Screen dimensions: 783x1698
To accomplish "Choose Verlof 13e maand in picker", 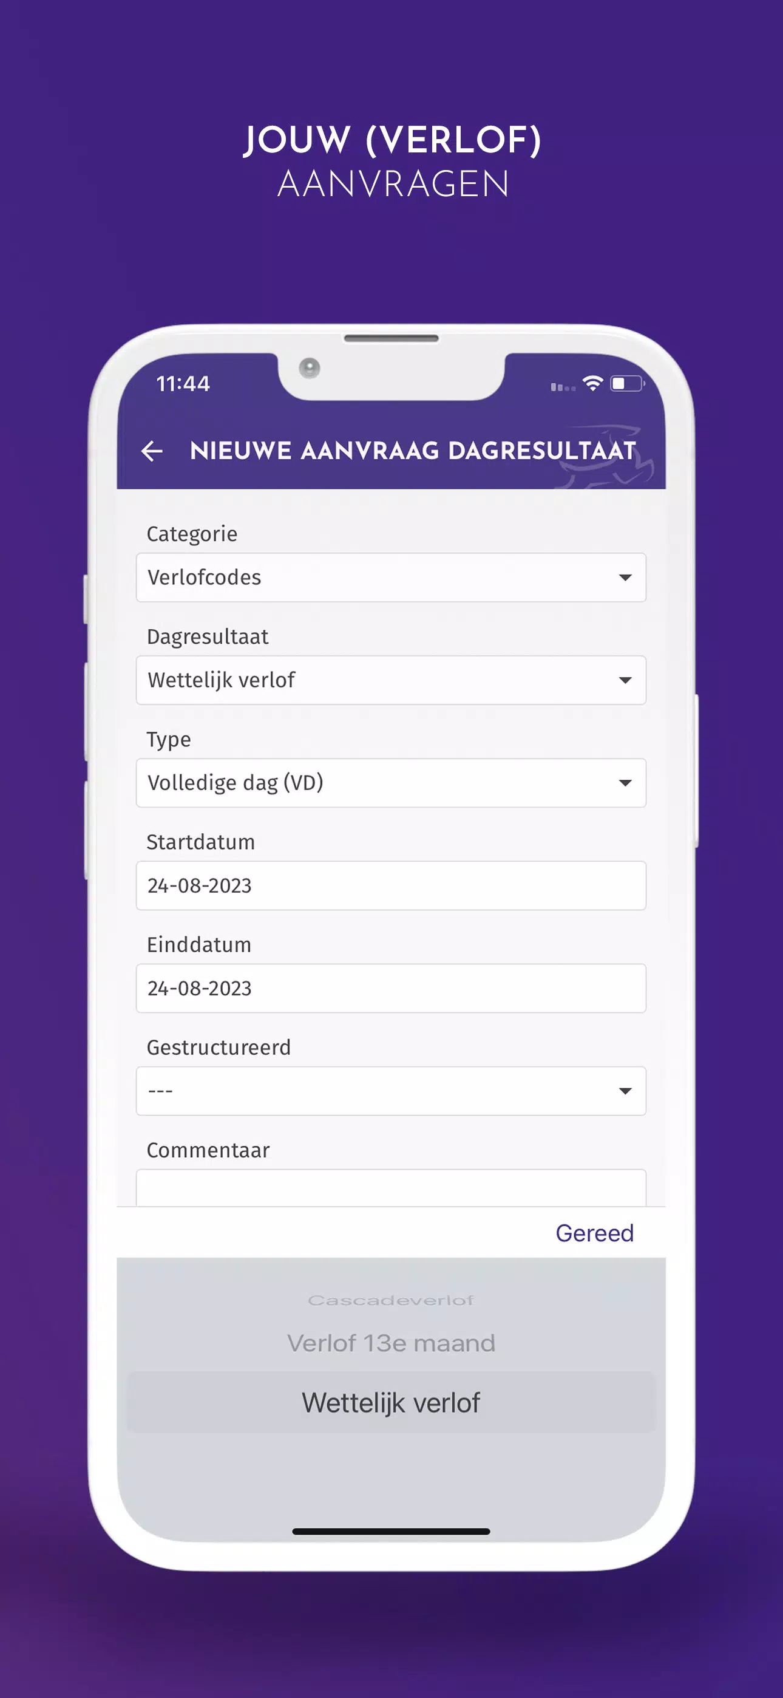I will [x=391, y=1343].
